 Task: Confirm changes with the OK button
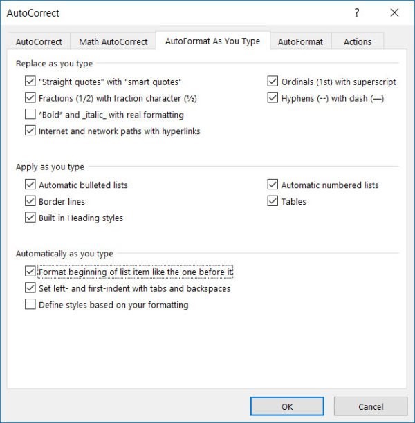coord(287,406)
